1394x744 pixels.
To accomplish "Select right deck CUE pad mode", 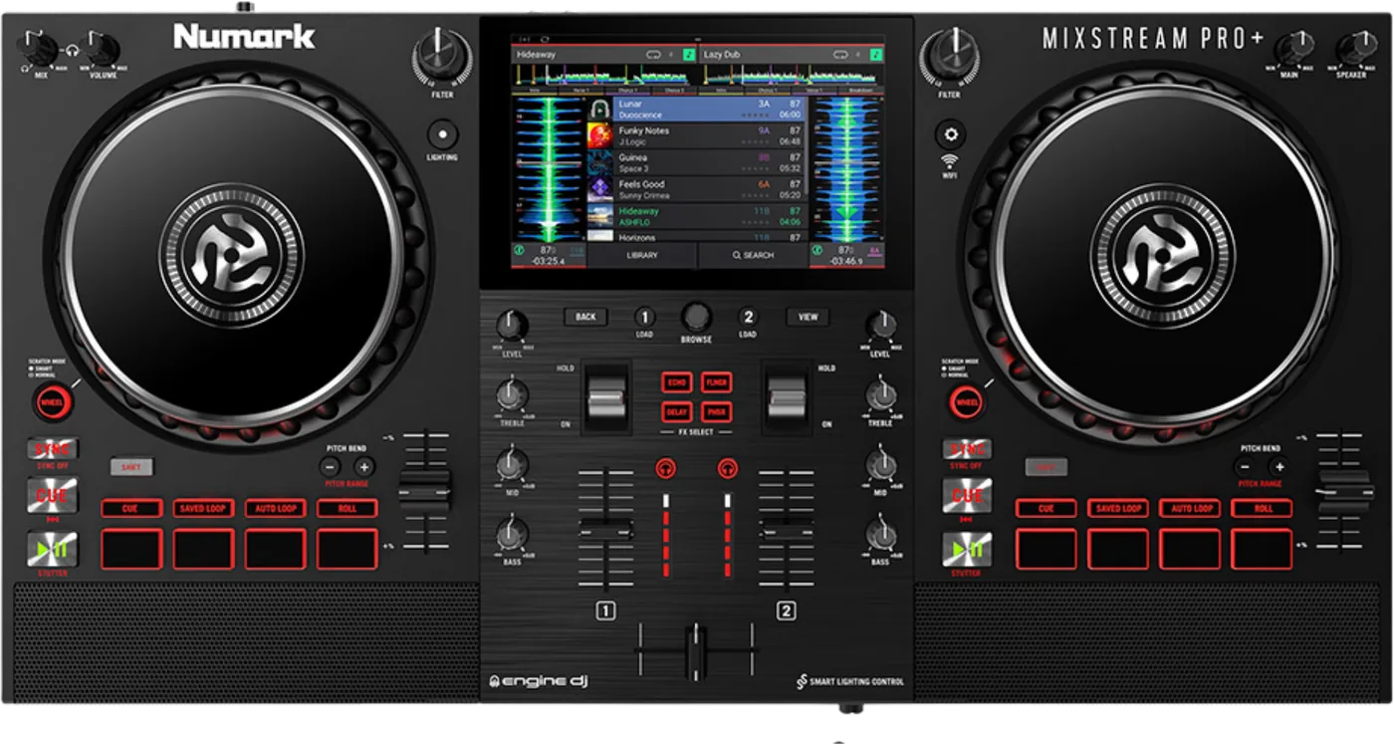I will (x=1045, y=509).
